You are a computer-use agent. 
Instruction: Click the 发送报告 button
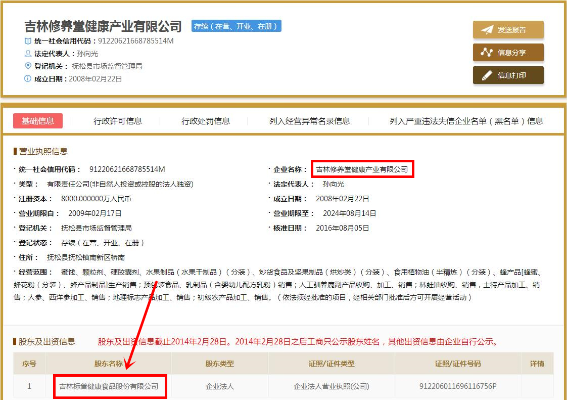coord(508,29)
